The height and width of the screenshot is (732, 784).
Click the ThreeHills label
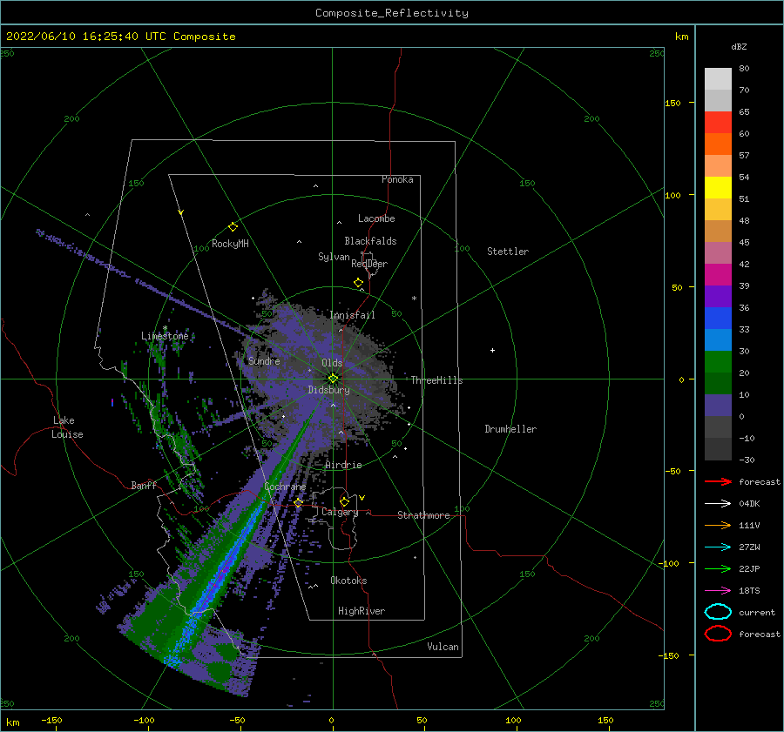click(x=436, y=380)
